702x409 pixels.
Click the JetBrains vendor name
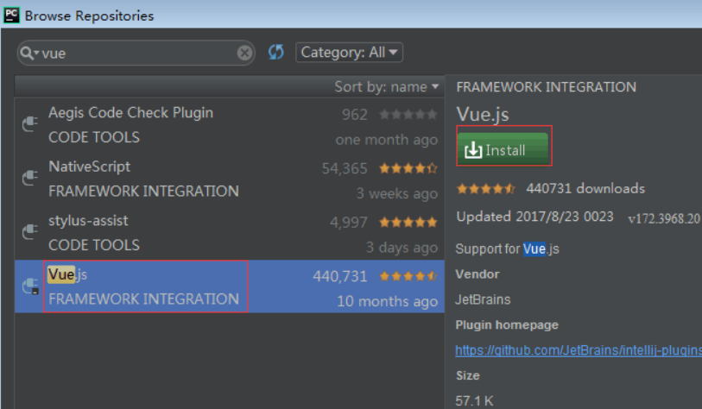483,299
